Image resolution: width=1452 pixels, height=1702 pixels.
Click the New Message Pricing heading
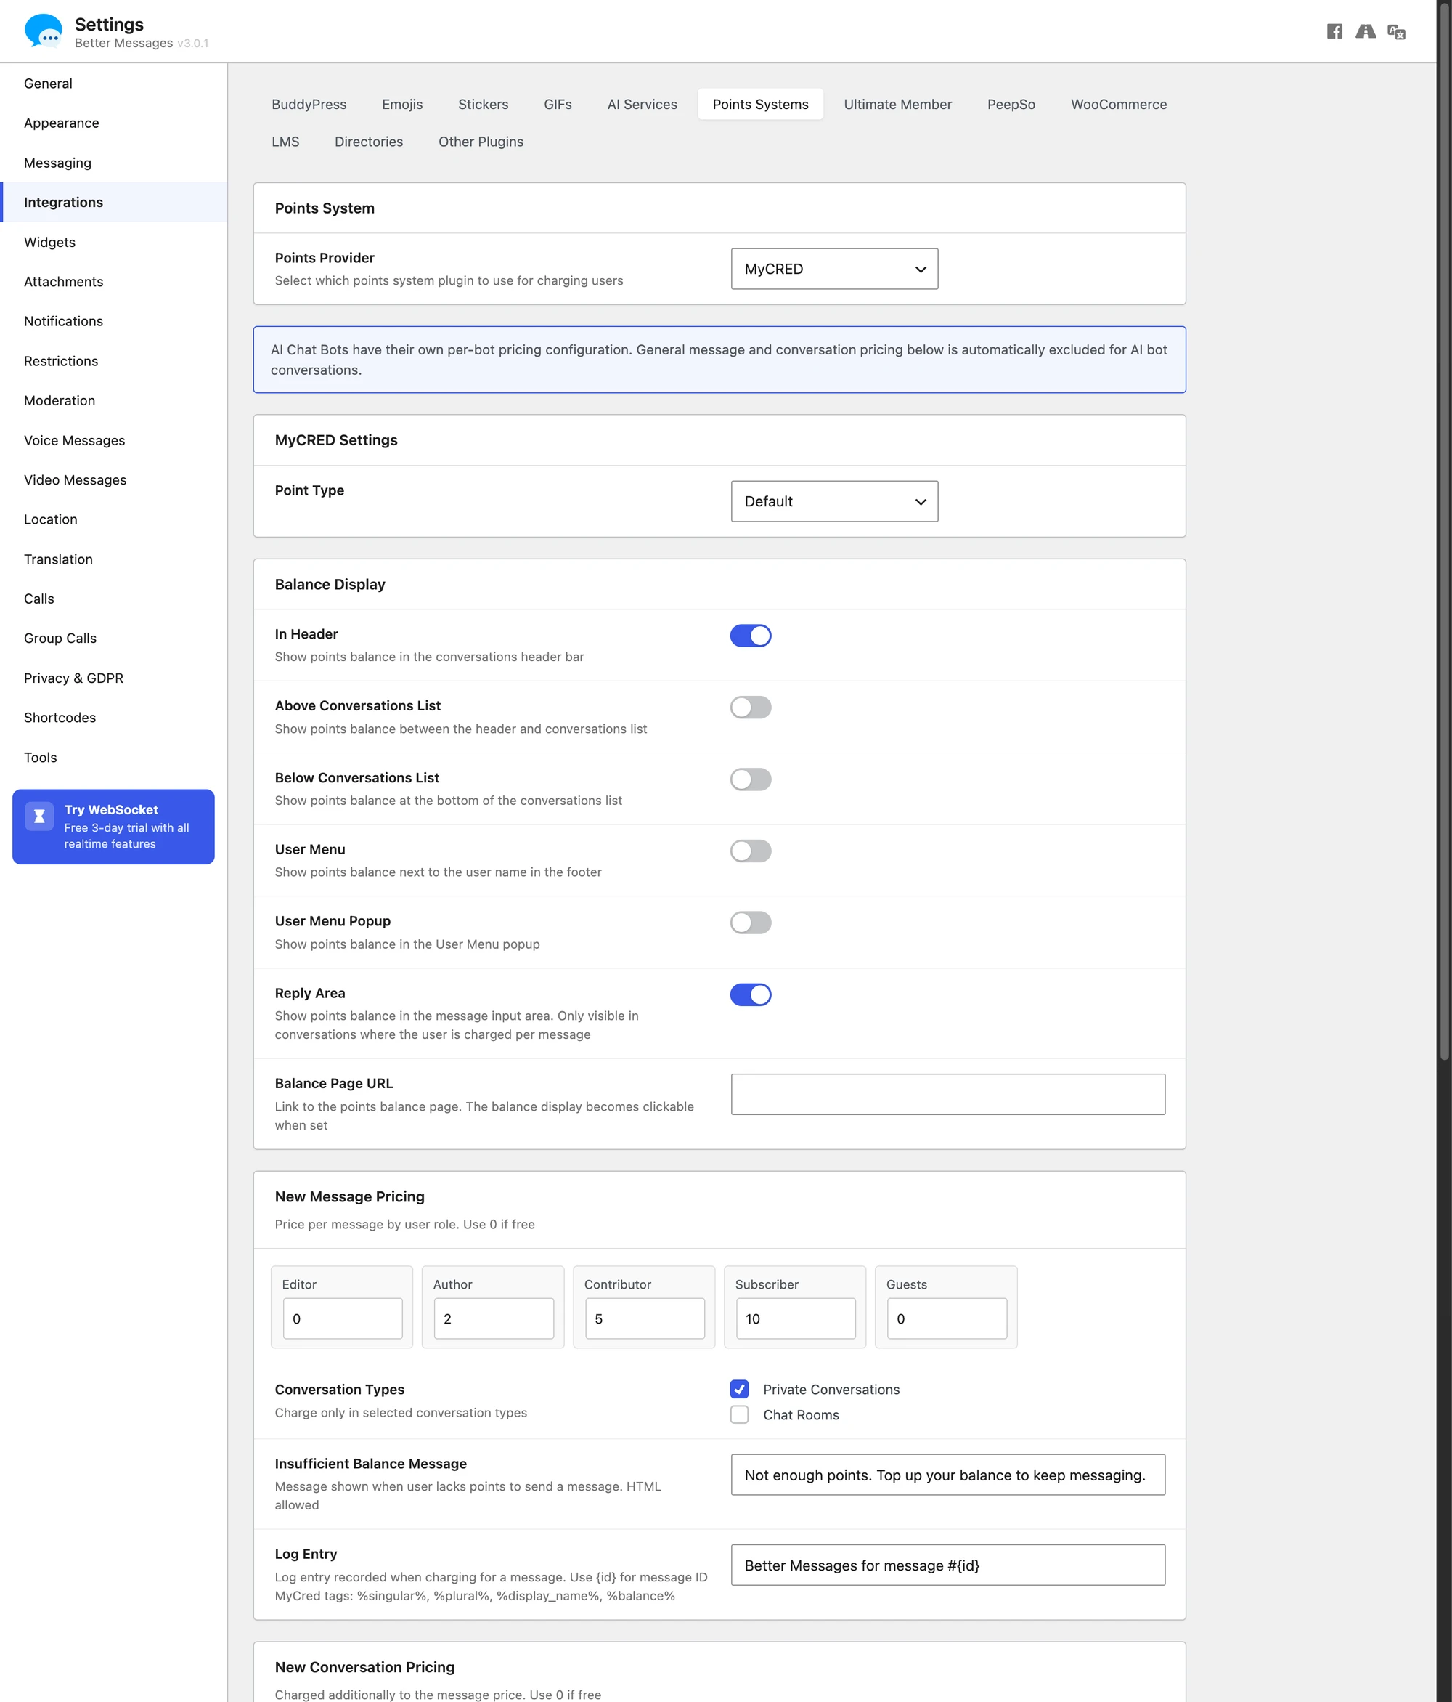point(350,1197)
